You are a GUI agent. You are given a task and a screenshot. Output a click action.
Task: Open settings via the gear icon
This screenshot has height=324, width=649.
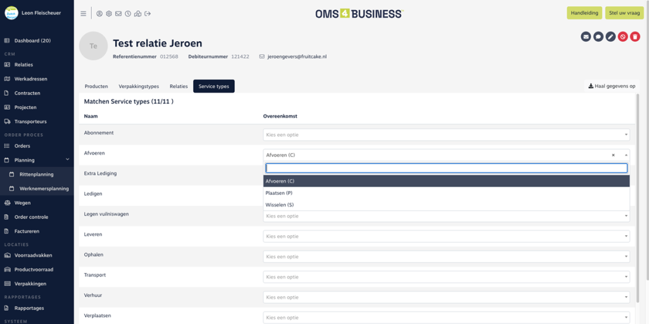coord(109,13)
